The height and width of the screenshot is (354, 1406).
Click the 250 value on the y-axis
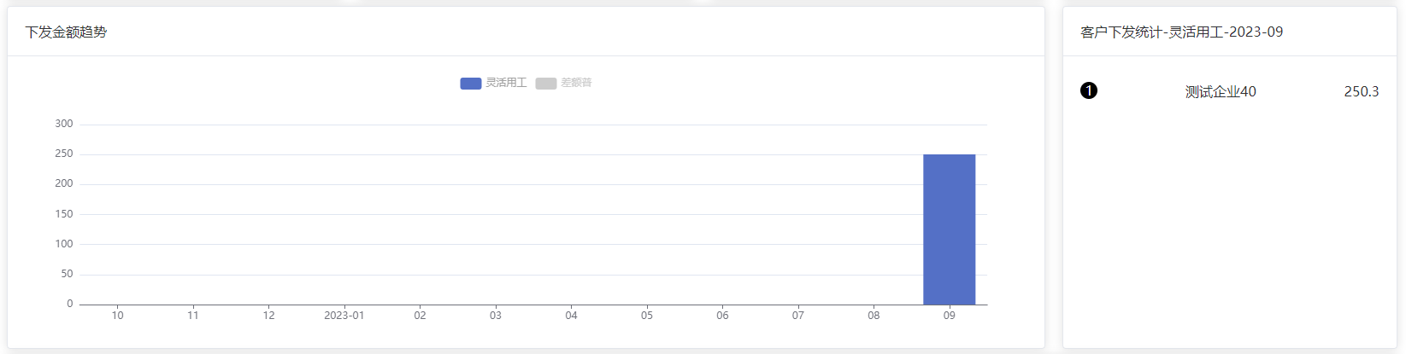[64, 154]
